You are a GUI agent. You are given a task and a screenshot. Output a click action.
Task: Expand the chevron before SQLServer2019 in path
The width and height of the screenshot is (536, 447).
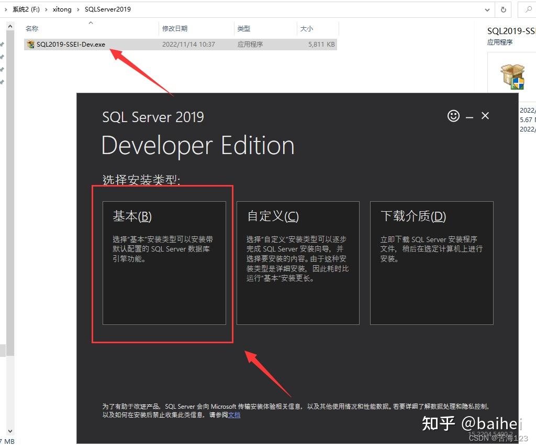[x=78, y=9]
